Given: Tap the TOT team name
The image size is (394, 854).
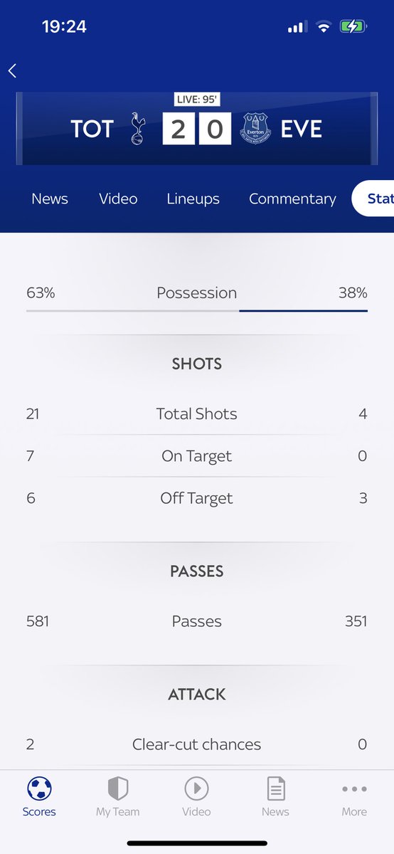Looking at the screenshot, I should tap(92, 129).
